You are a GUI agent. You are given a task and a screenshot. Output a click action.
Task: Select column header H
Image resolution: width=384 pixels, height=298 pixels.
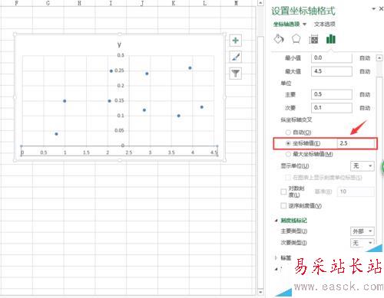click(79, 3)
